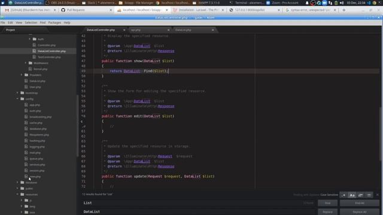Image resolution: width=383 pixels, height=215 pixels.
Task: Close the find and replace panel
Action: click(x=378, y=195)
